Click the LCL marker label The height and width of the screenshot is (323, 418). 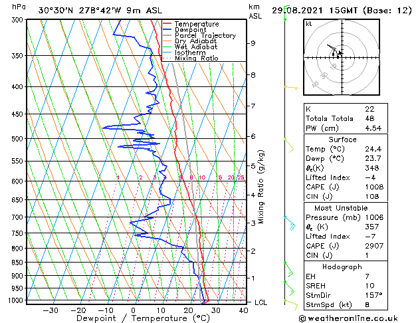pyautogui.click(x=261, y=302)
